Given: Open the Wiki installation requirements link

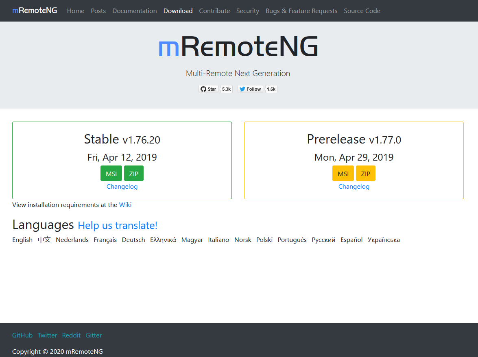Looking at the screenshot, I should pos(125,205).
